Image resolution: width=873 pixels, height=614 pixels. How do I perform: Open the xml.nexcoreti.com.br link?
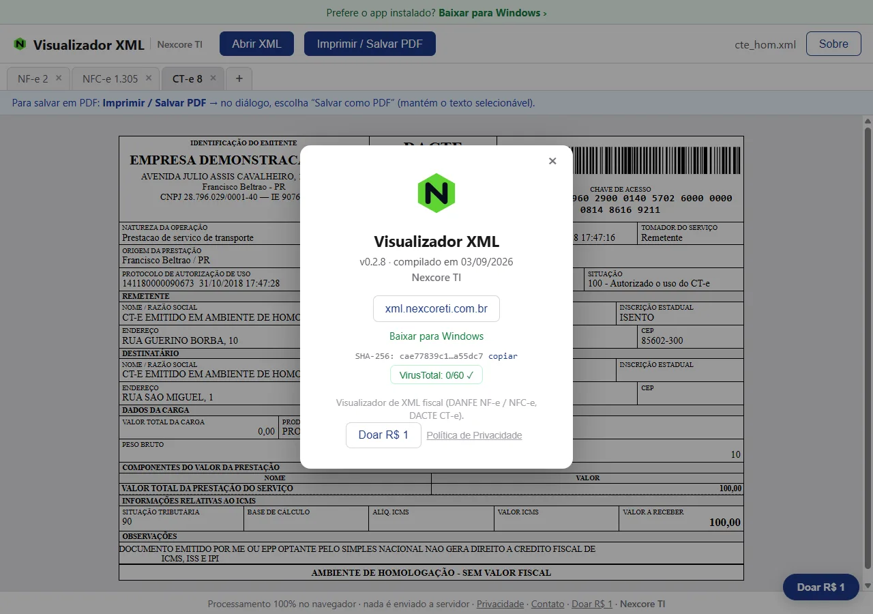pos(436,308)
